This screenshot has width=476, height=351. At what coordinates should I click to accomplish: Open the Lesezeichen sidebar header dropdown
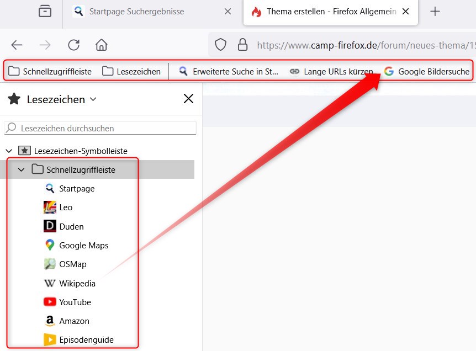(x=93, y=99)
